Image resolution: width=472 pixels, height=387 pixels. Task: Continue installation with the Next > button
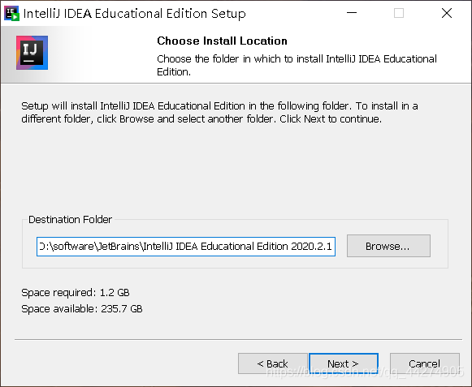pyautogui.click(x=344, y=363)
